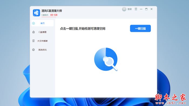Go to the 系统优化 sidebar section
The height and width of the screenshot is (106, 189).
tap(42, 50)
